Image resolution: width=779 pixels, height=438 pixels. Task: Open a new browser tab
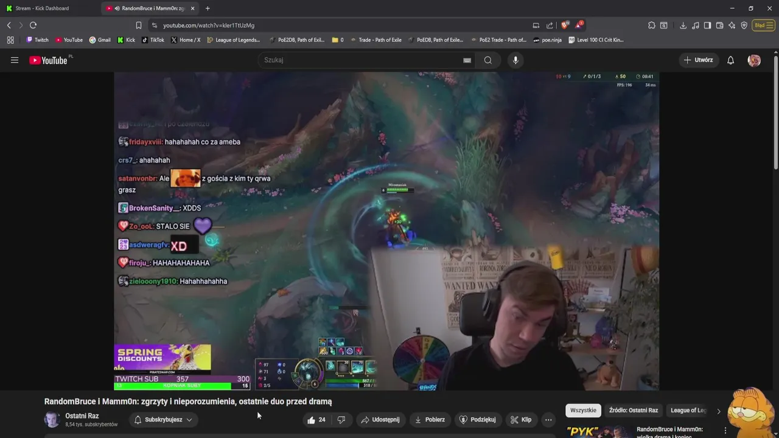pyautogui.click(x=208, y=9)
